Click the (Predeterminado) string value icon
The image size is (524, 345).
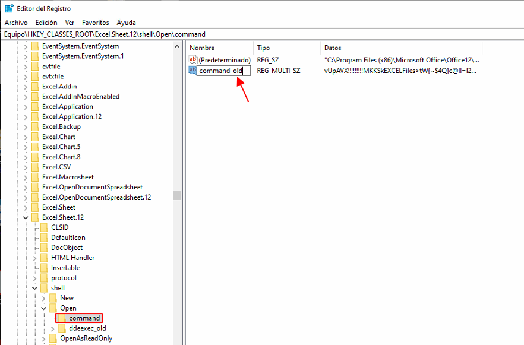point(193,60)
